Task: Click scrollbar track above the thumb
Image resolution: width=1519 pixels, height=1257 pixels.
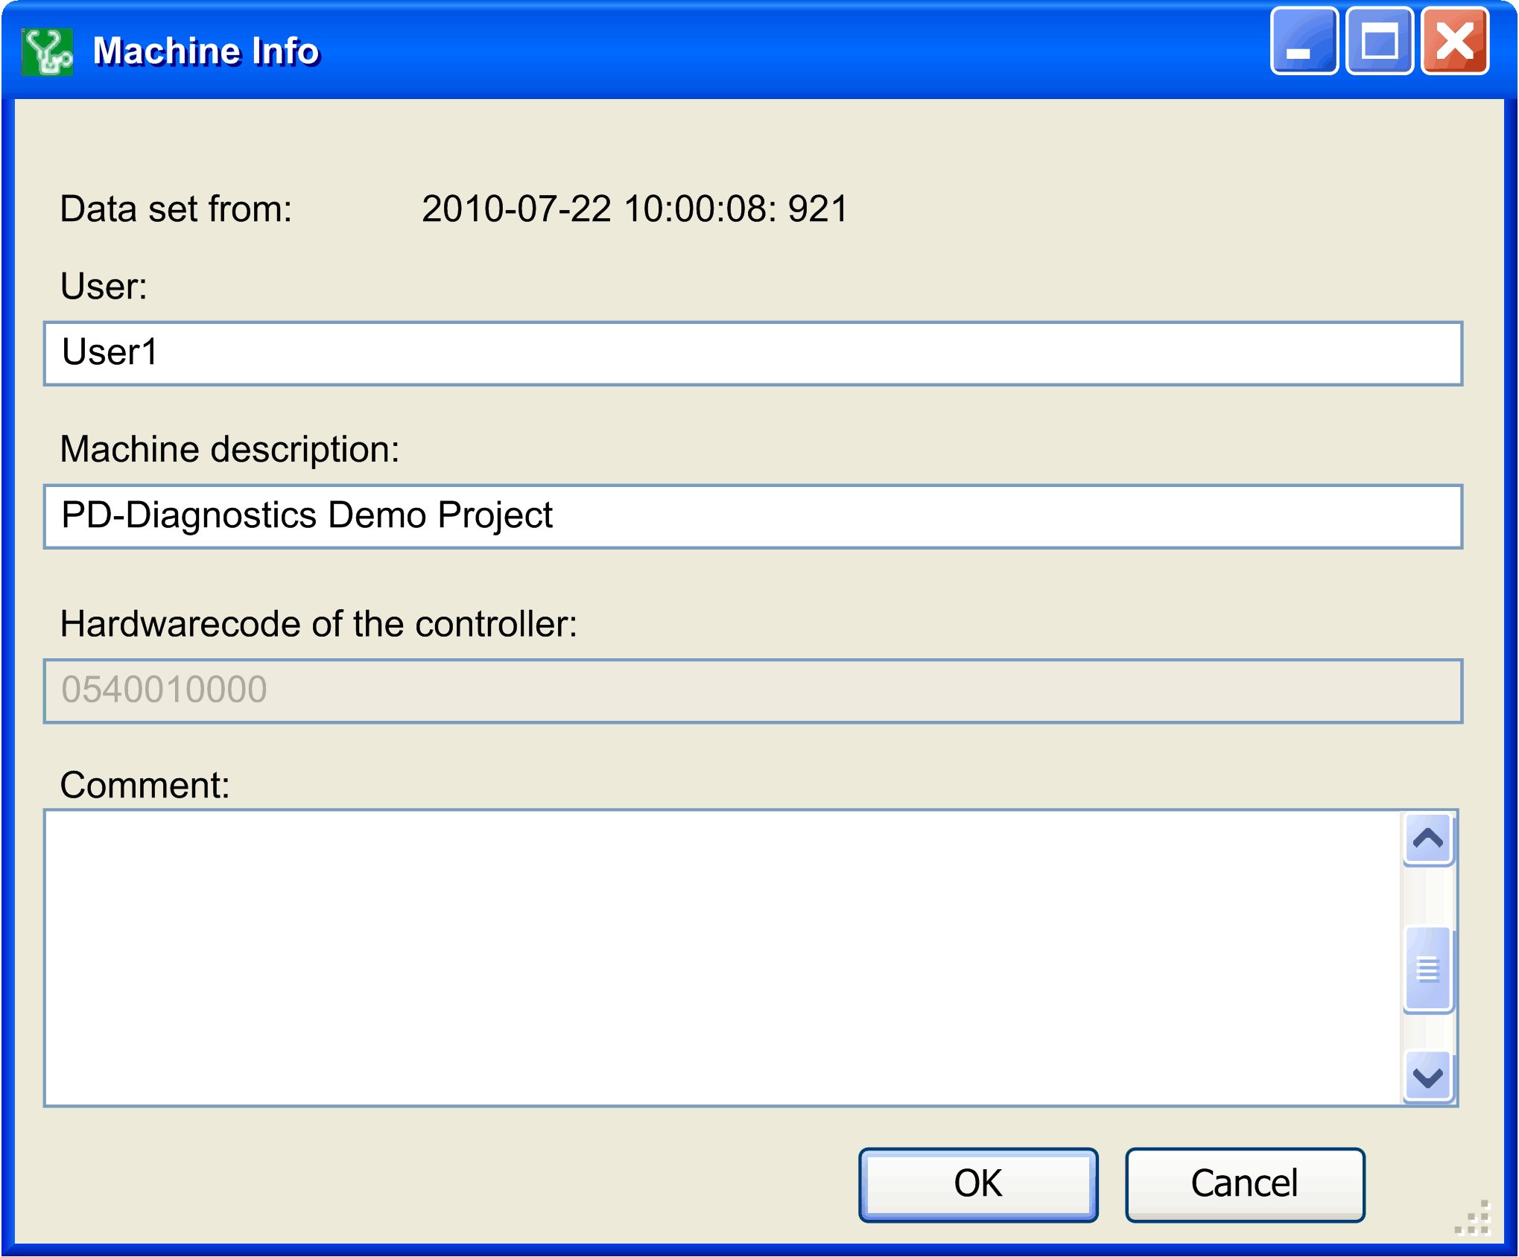Action: coord(1427,897)
